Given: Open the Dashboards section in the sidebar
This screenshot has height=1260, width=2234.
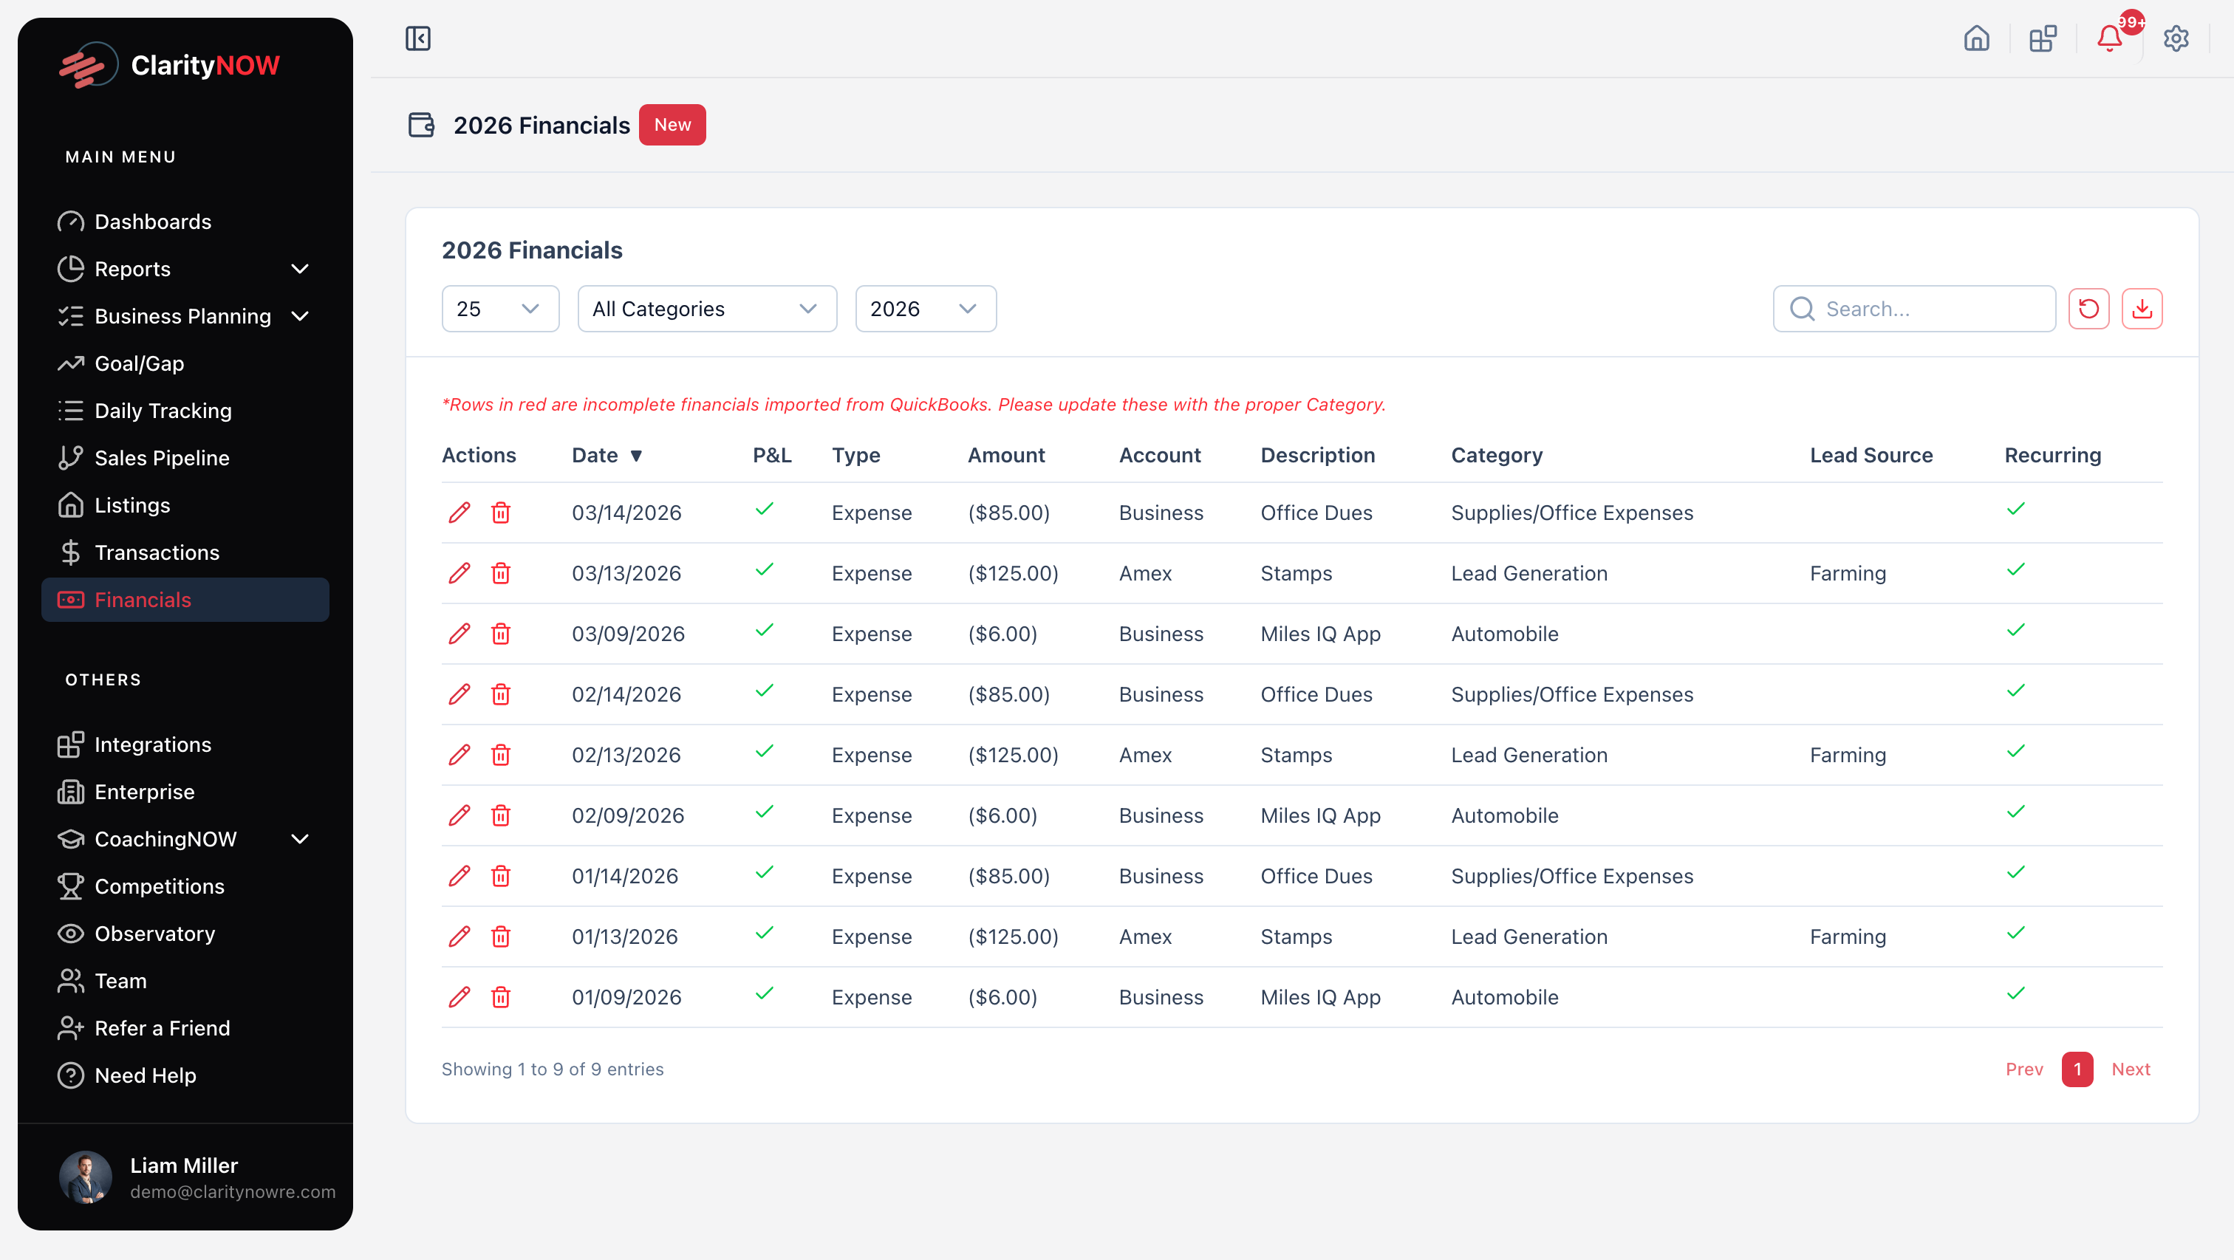Looking at the screenshot, I should (x=153, y=221).
